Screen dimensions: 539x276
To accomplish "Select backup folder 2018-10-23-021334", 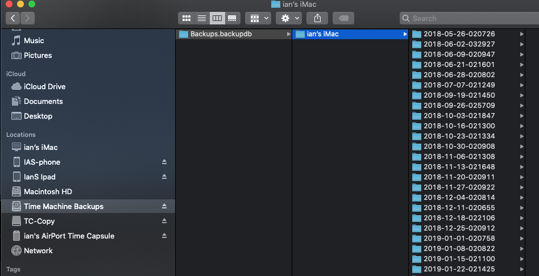I will [467, 136].
